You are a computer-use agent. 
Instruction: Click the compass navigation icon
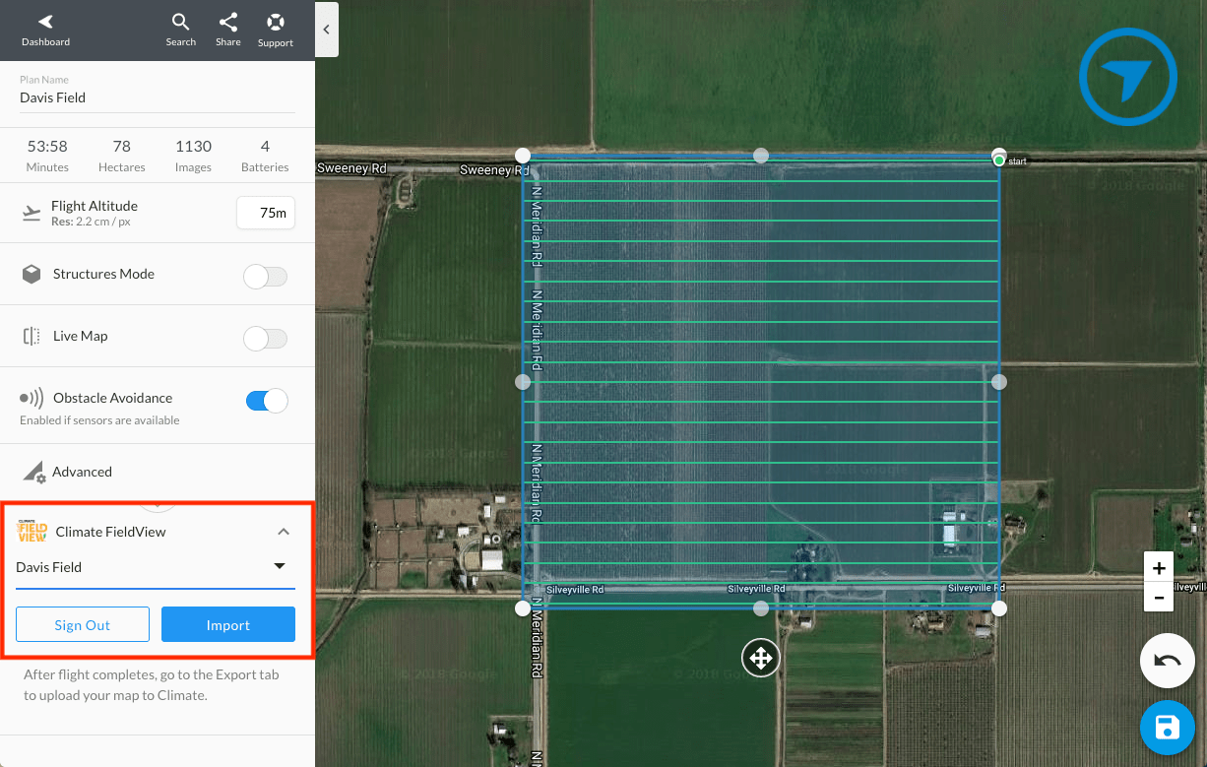[1127, 76]
